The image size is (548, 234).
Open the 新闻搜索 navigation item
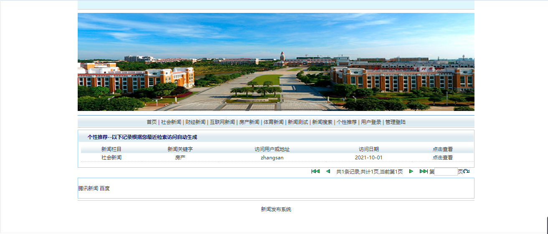(322, 122)
